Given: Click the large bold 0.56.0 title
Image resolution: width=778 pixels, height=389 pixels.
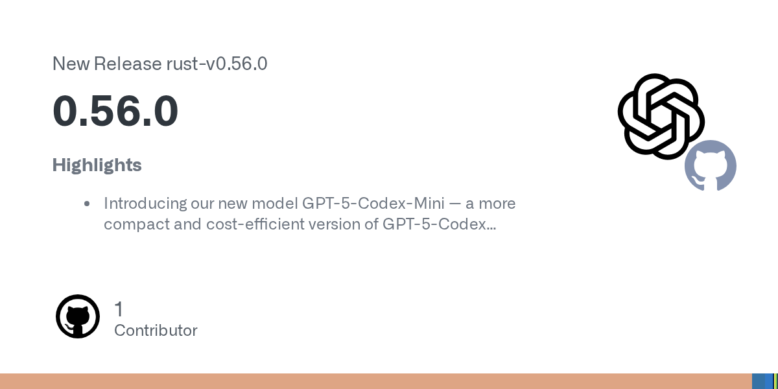Looking at the screenshot, I should tap(115, 111).
